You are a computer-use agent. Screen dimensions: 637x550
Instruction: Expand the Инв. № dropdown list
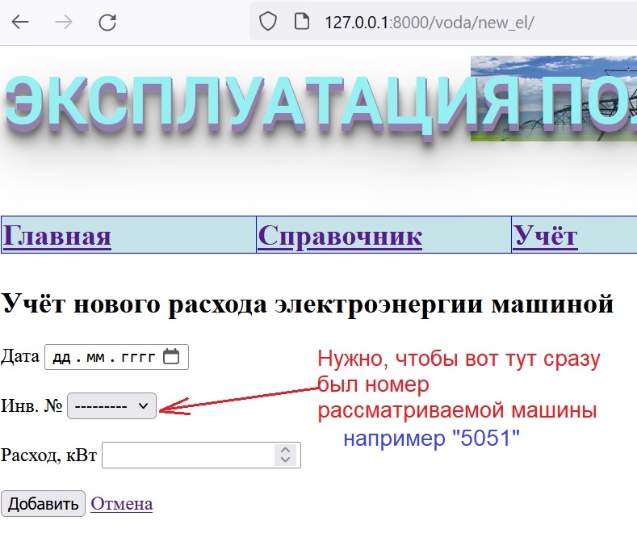tap(111, 406)
